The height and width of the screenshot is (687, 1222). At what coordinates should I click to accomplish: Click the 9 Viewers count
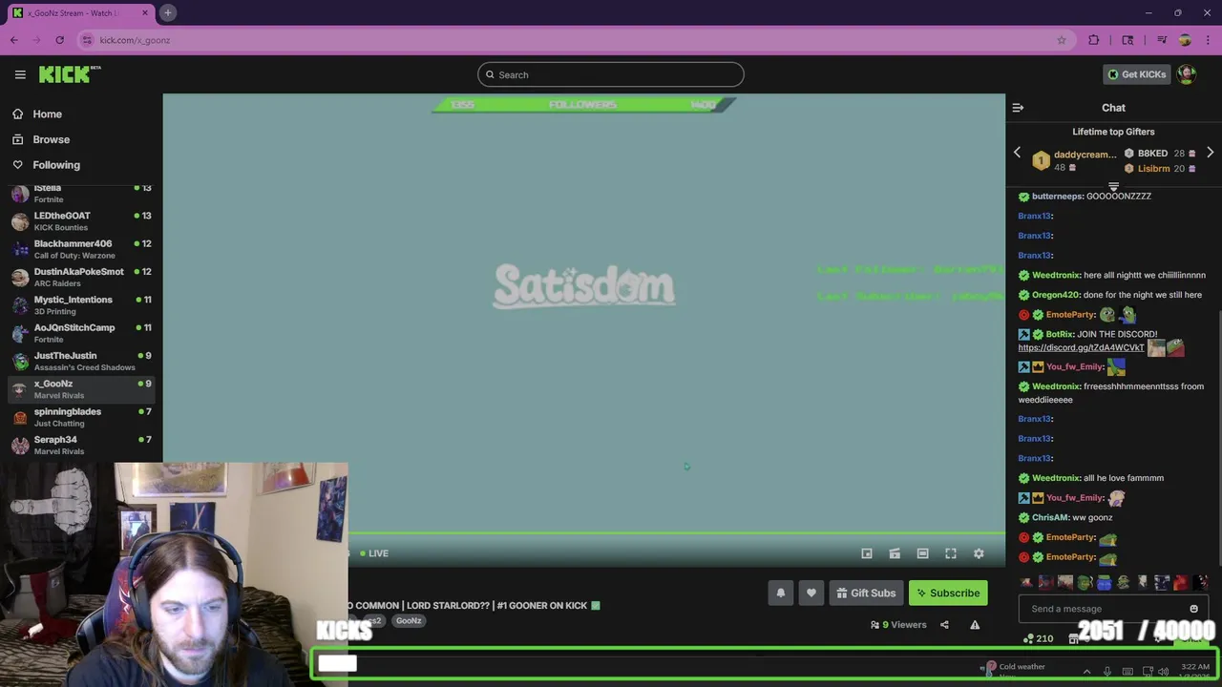pos(898,625)
